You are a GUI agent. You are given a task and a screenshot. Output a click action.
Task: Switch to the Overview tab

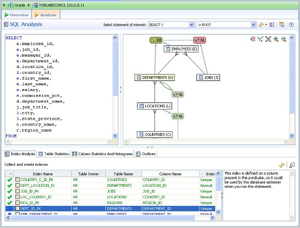pyautogui.click(x=17, y=15)
